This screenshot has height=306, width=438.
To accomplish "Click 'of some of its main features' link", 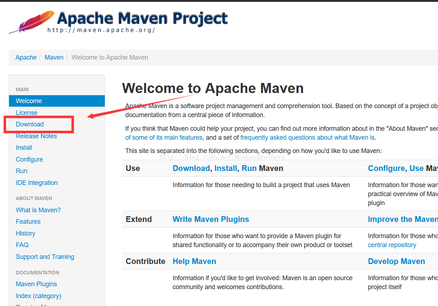I will tap(164, 138).
